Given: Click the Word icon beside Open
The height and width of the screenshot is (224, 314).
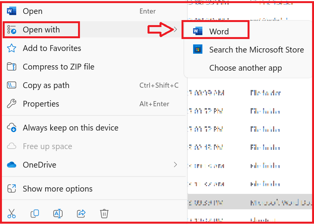Looking at the screenshot, I should (x=12, y=11).
